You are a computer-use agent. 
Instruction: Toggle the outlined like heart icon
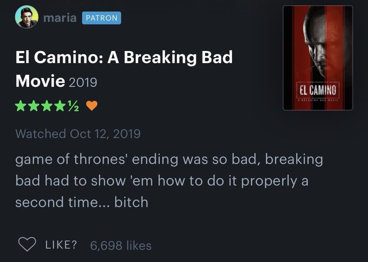tap(27, 245)
